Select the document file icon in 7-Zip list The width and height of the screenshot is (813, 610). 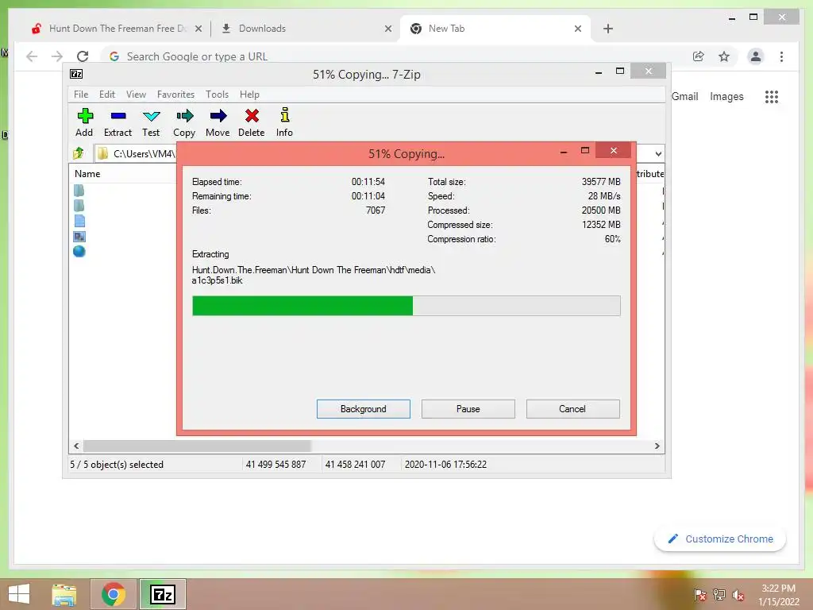(x=79, y=221)
